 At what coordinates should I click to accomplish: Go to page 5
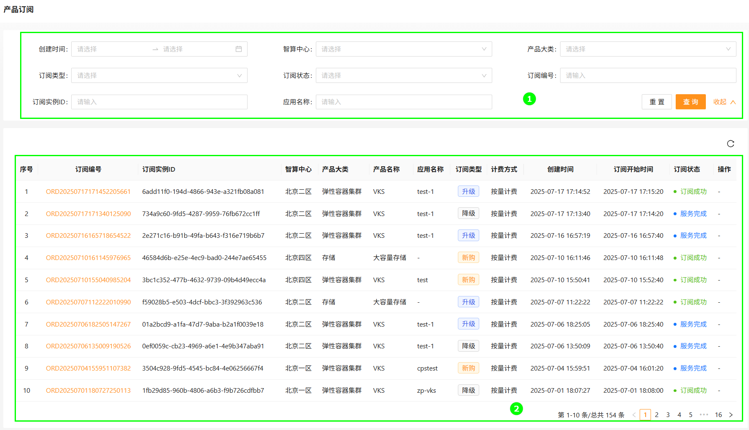pyautogui.click(x=690, y=415)
